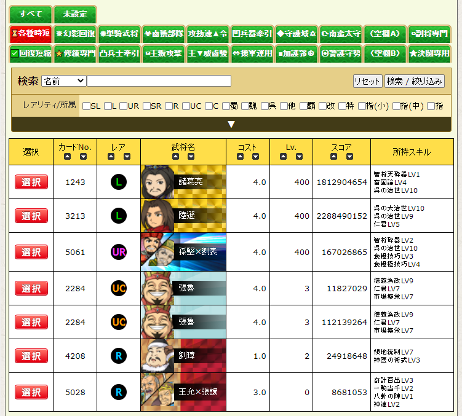Select the 決闘専用 deck tab
The image size is (462, 416).
pyautogui.click(x=429, y=53)
